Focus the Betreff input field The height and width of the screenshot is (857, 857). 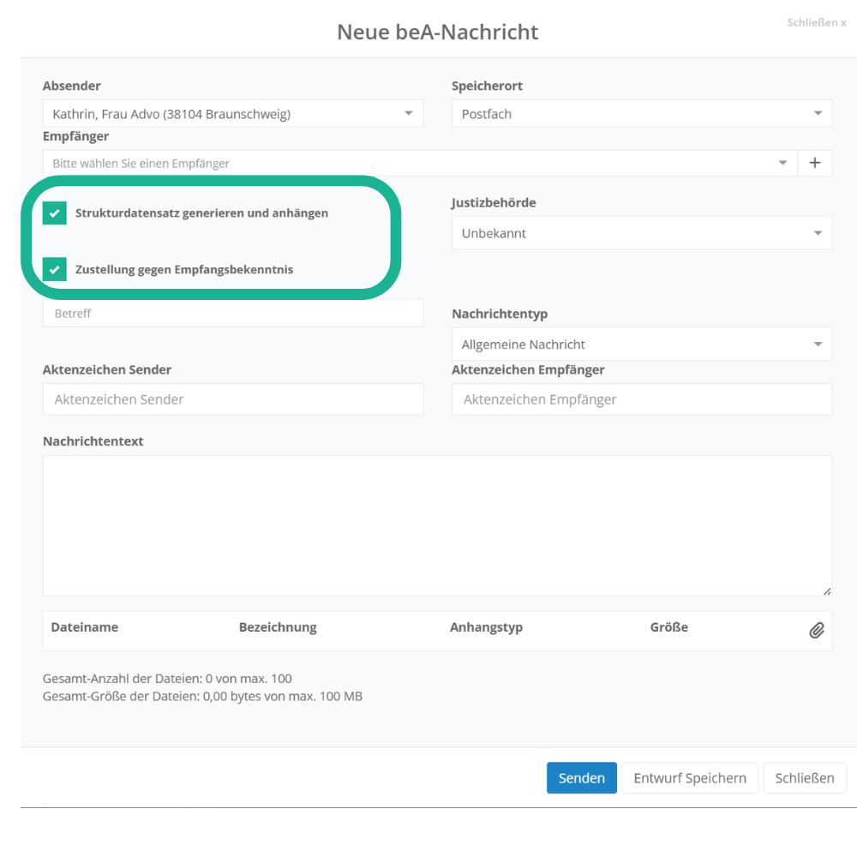232,314
